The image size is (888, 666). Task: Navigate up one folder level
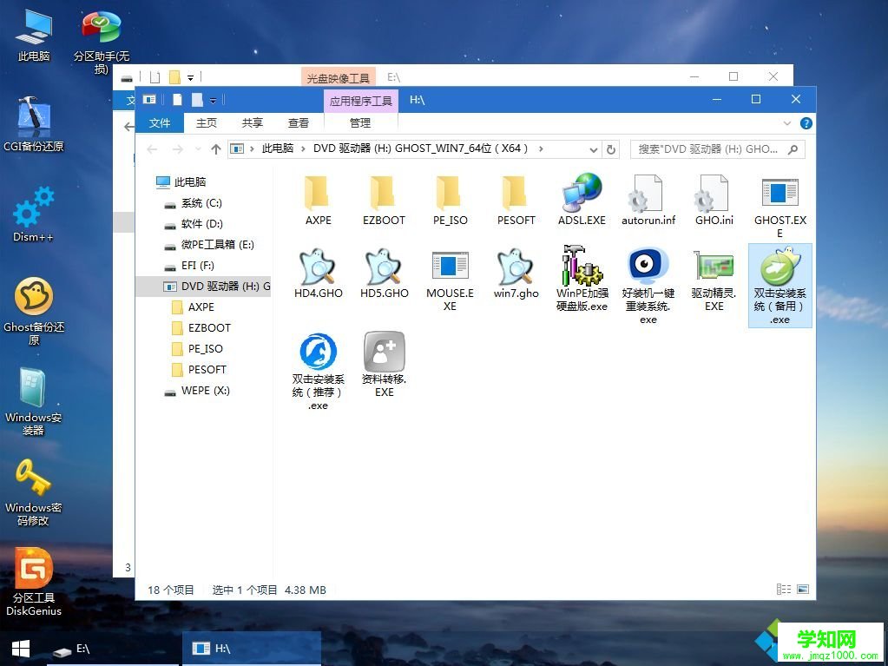pos(216,149)
